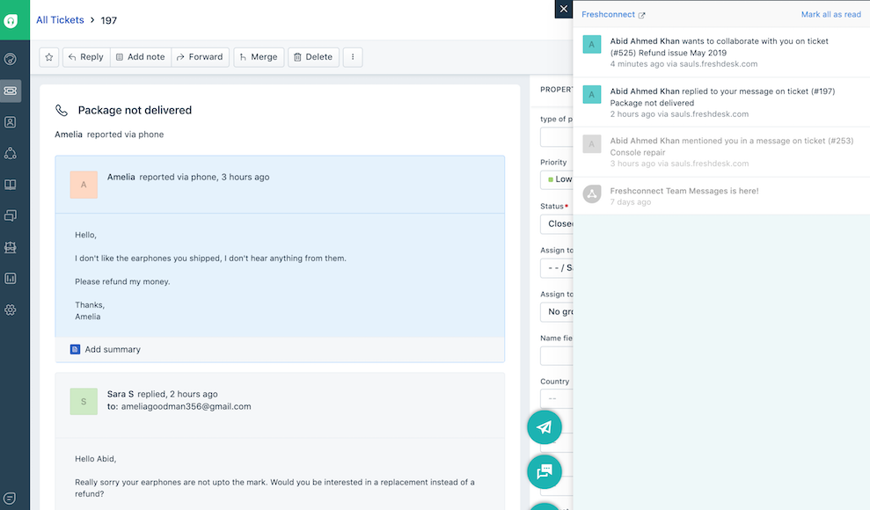Open the Admin gear icon in sidebar
870x510 pixels.
coord(11,310)
